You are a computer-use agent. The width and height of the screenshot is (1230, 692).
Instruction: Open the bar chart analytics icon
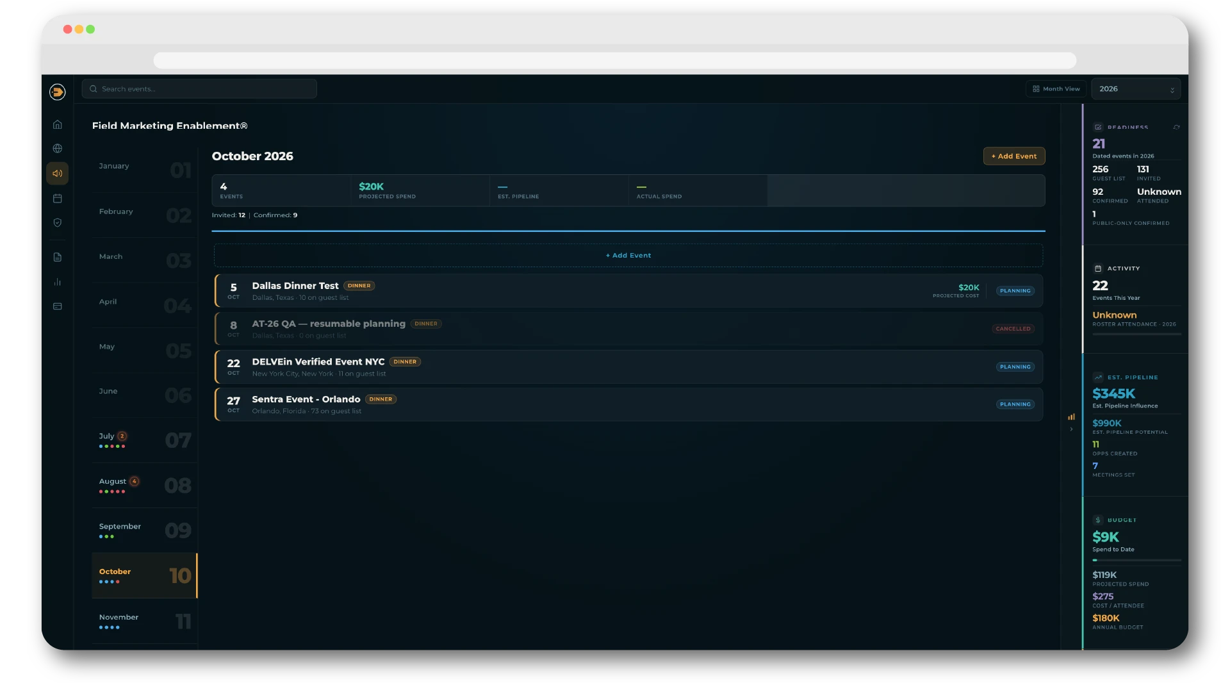[x=58, y=282]
